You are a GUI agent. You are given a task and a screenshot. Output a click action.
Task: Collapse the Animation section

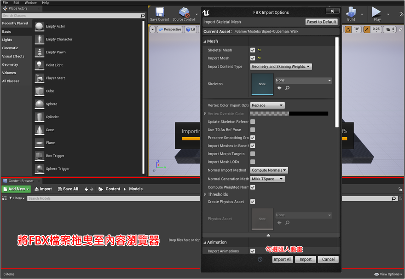(x=205, y=242)
